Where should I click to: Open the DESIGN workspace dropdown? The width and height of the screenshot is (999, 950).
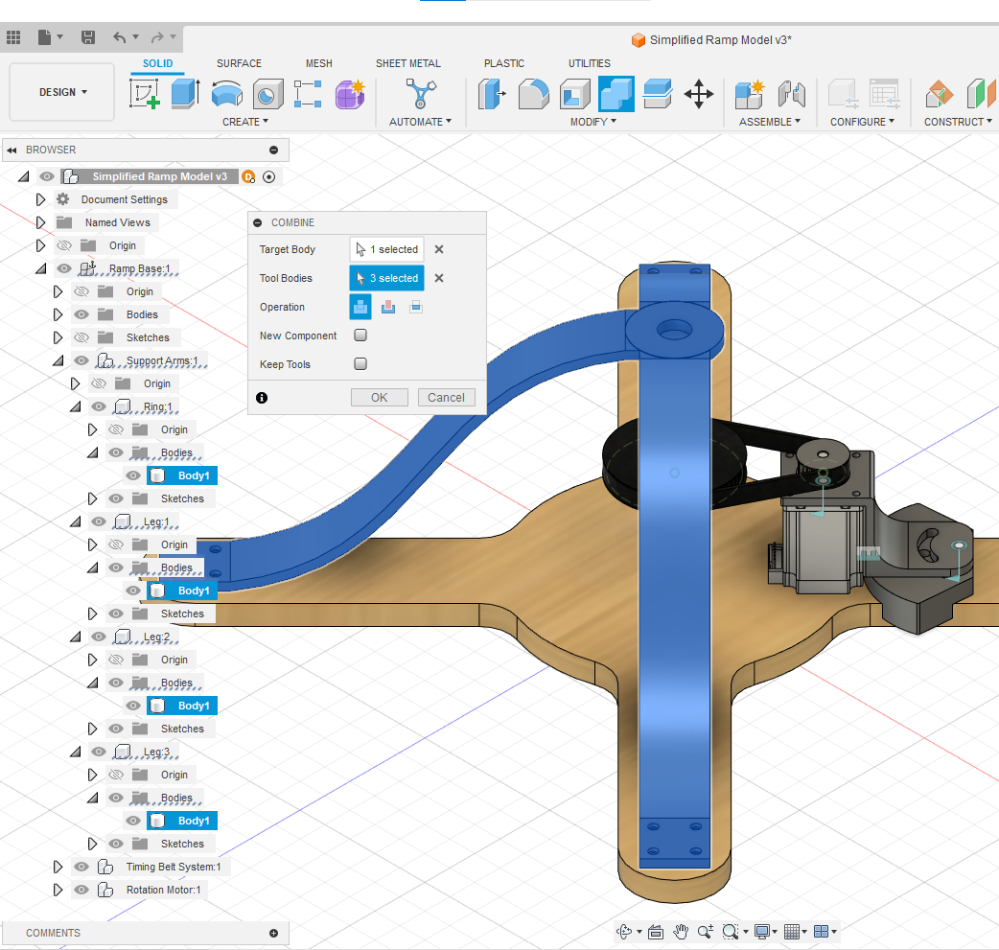[62, 92]
